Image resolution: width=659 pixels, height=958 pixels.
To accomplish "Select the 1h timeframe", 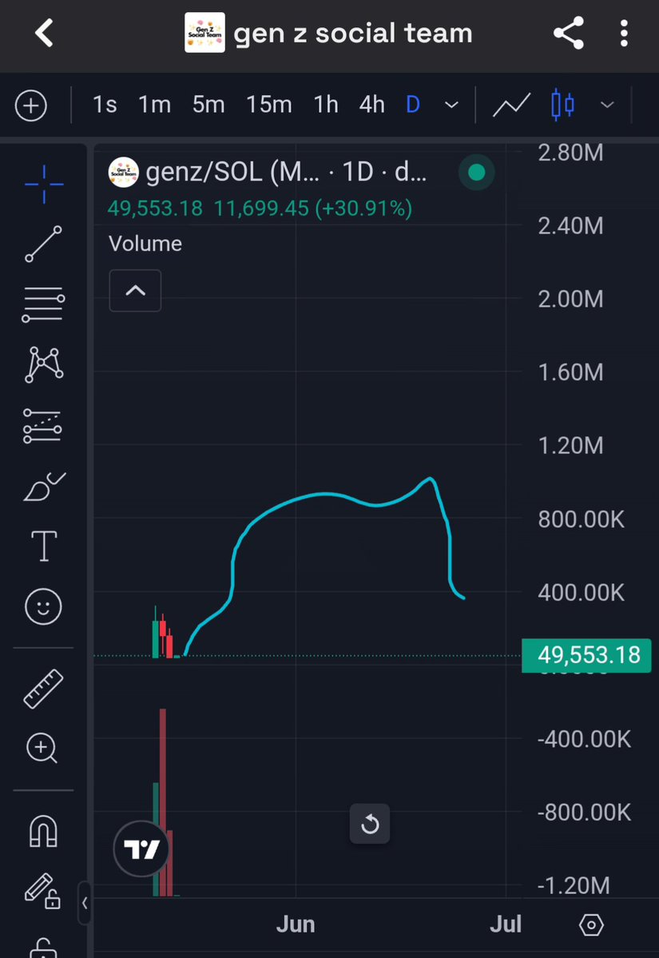I will [x=326, y=105].
